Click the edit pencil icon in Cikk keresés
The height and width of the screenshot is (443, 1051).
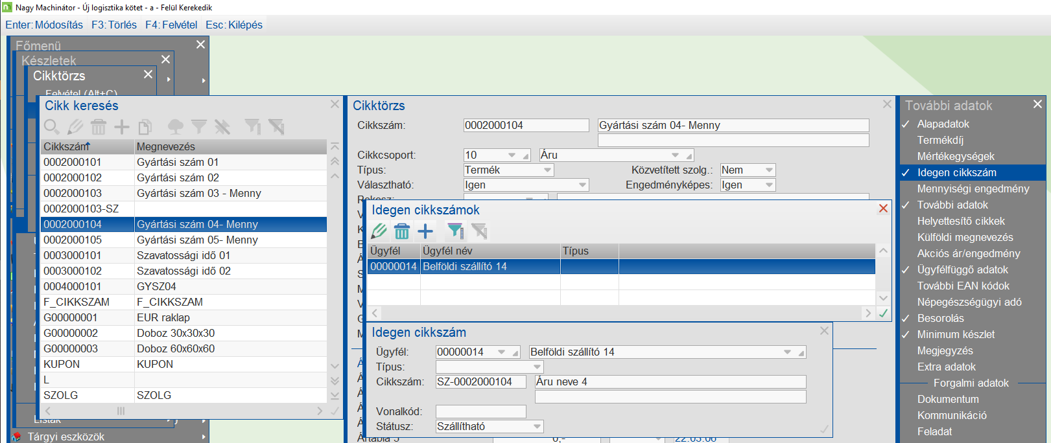pyautogui.click(x=75, y=126)
